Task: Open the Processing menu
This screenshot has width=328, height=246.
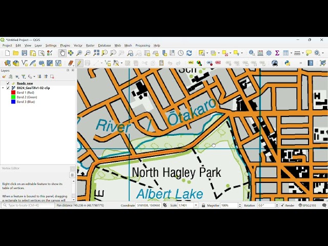Action: (142, 46)
